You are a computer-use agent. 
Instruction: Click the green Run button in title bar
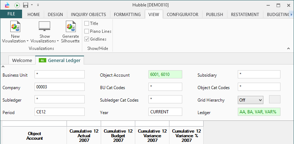point(17,5)
